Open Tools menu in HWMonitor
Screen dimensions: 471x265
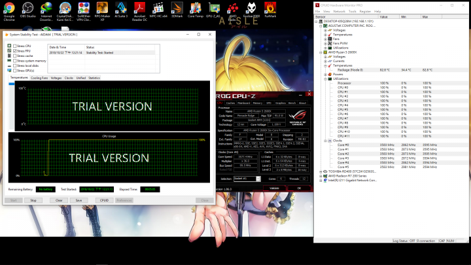pyautogui.click(x=352, y=11)
